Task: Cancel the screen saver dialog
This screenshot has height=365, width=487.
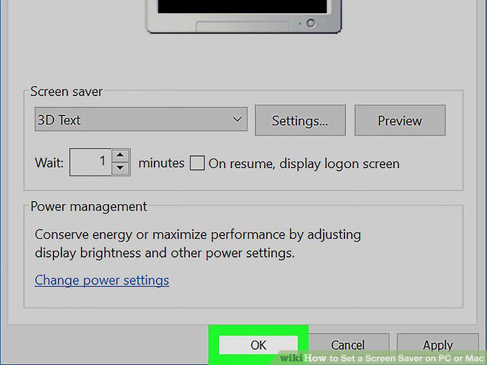Action: tap(348, 345)
